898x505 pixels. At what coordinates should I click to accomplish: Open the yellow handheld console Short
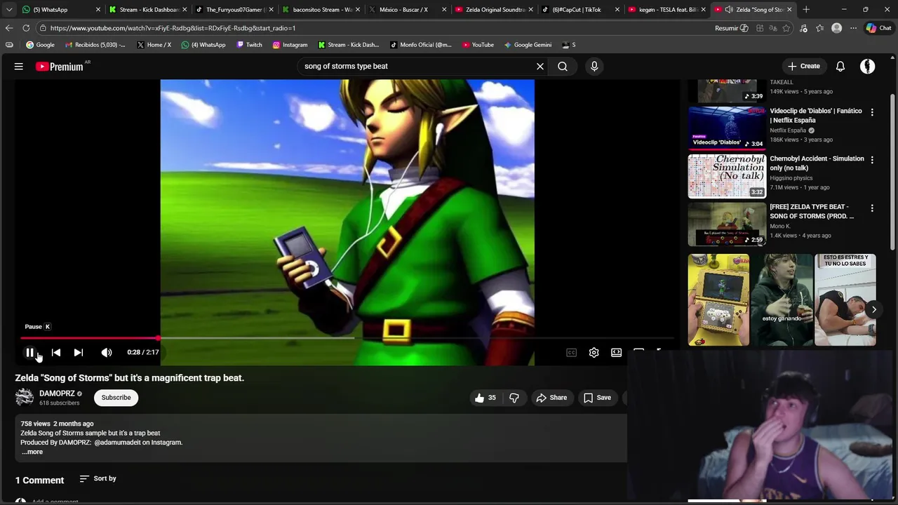click(718, 299)
